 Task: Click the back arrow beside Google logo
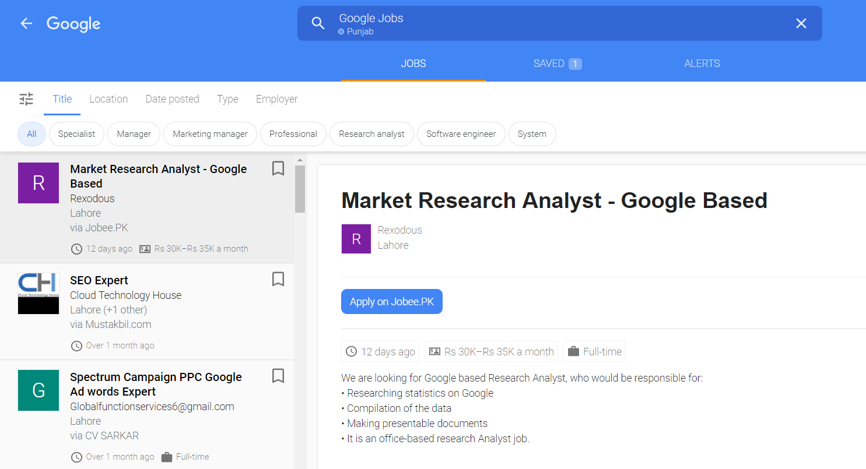click(x=26, y=23)
